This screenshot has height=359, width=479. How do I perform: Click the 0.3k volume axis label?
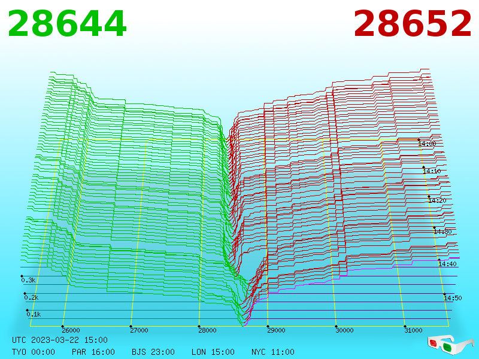(28, 280)
